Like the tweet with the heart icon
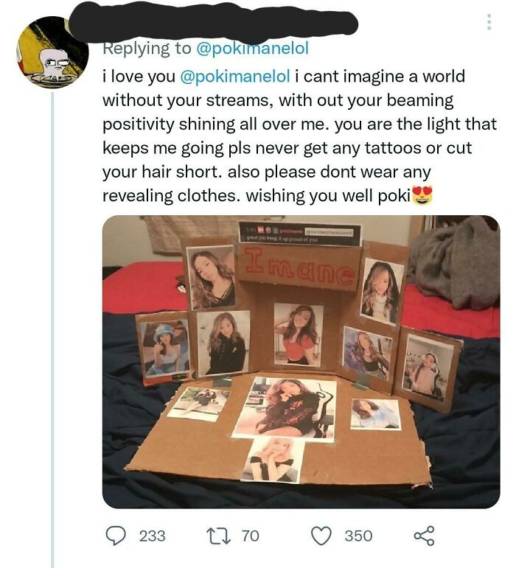The width and height of the screenshot is (516, 568). [321, 536]
